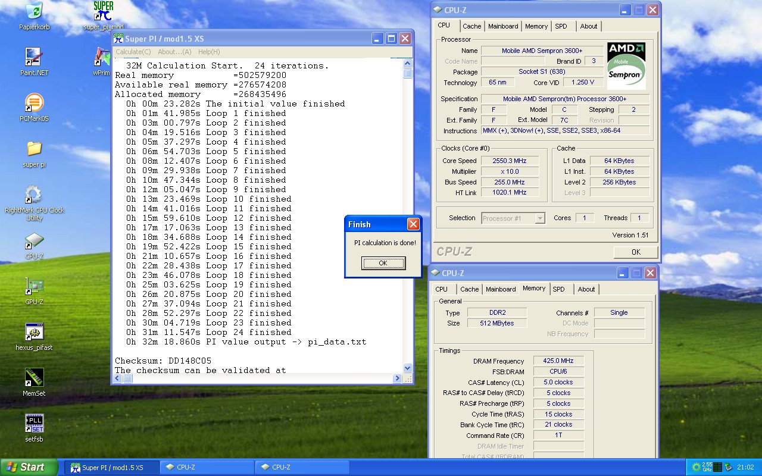This screenshot has height=476, width=762.
Task: Open the super pi folder on desktop
Action: point(34,148)
